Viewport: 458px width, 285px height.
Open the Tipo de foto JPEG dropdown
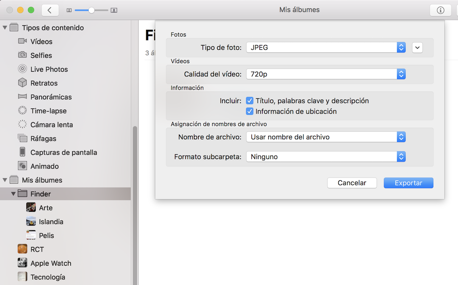coord(326,48)
